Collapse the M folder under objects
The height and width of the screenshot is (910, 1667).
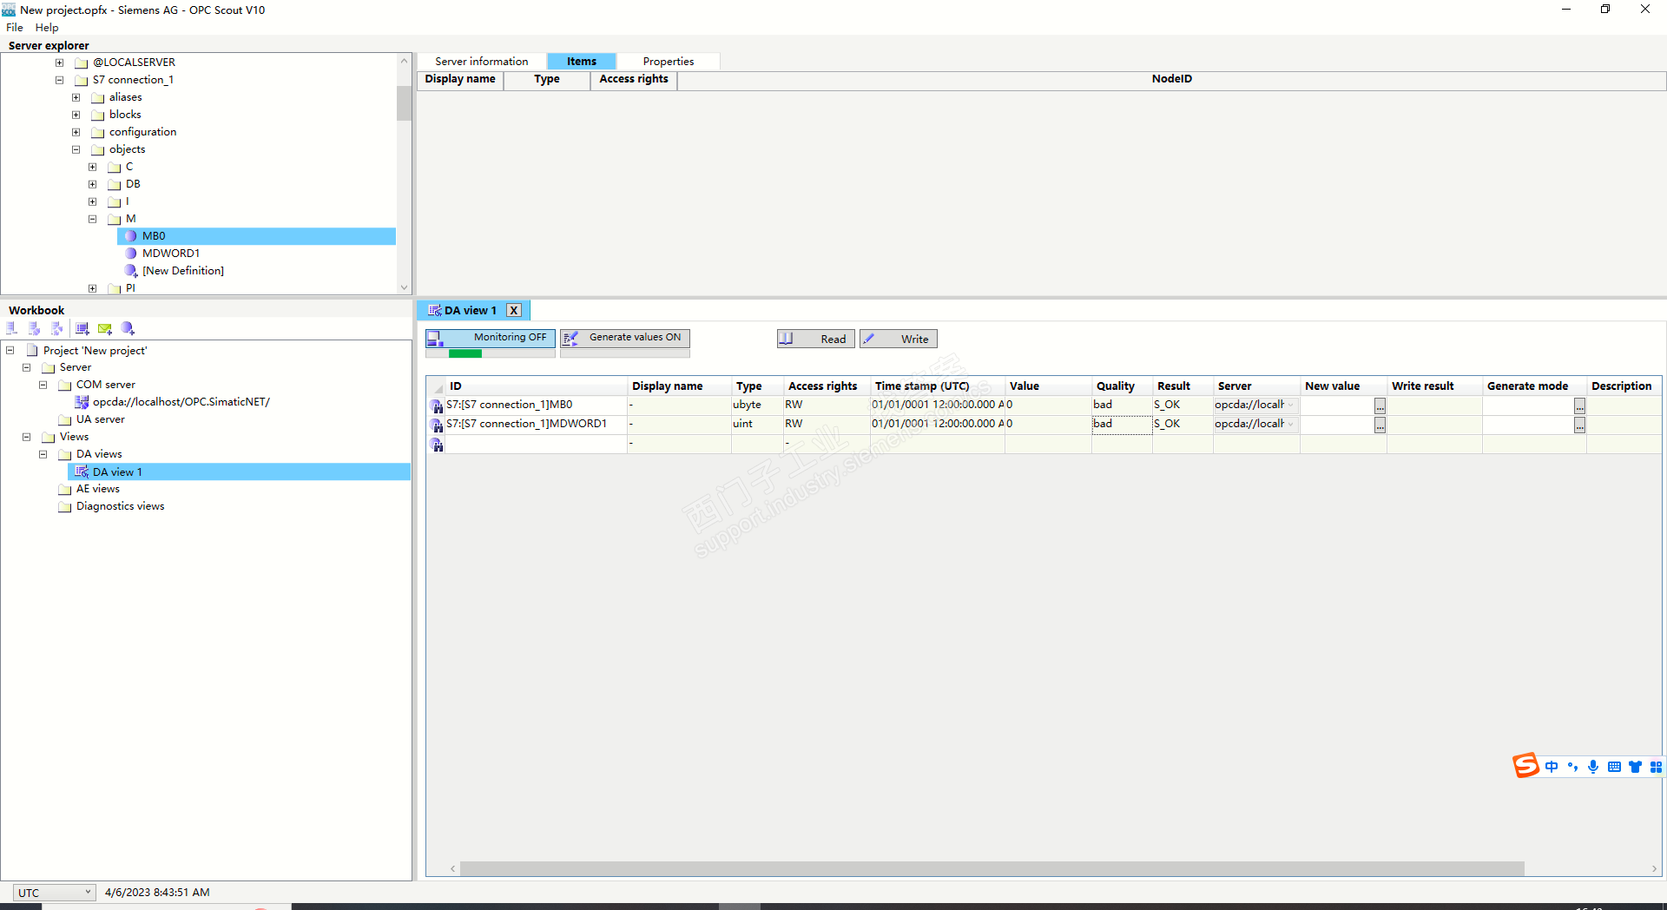[x=92, y=219]
